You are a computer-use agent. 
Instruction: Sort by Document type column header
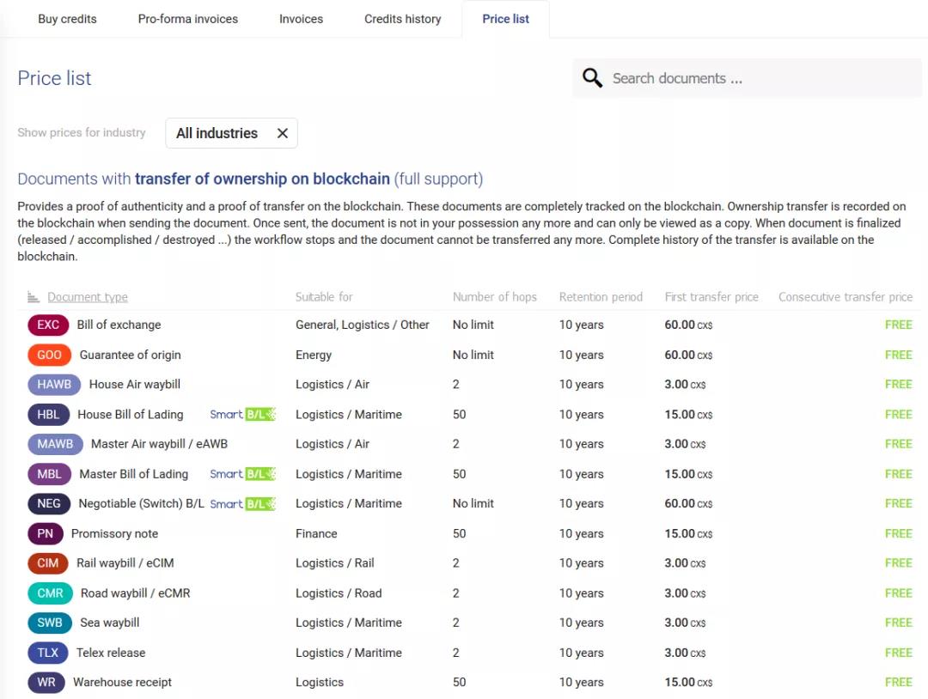coord(88,297)
